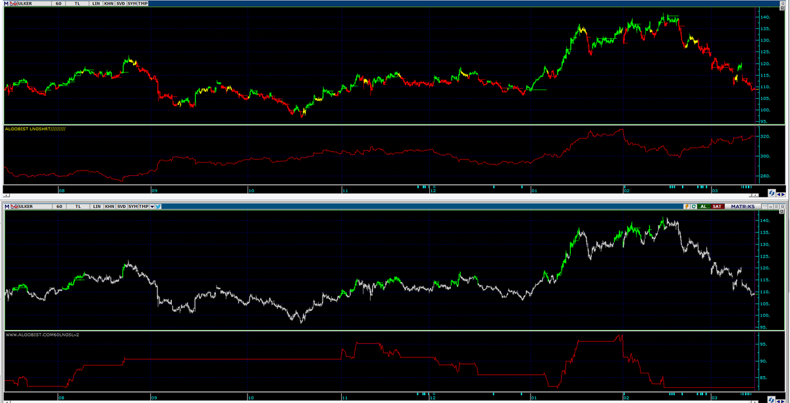Viewport: 790px width, 403px height.
Task: Click the horizontal scrollbar thumb under upper chart left
Action: tap(6, 196)
